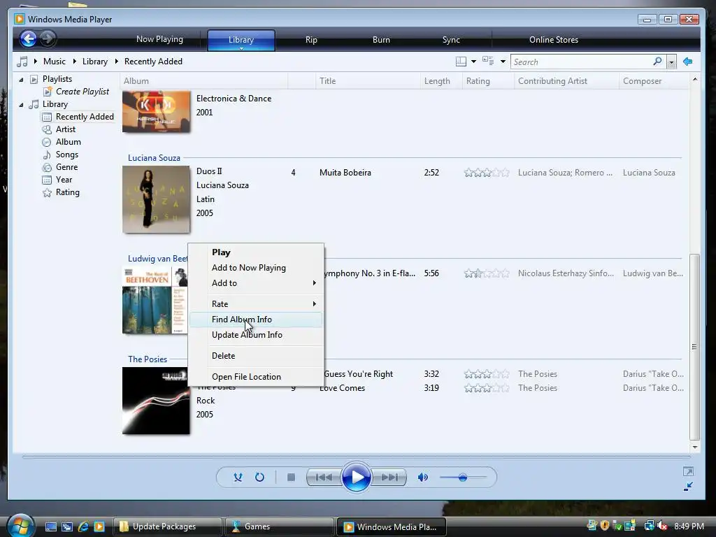Switch to the Rip tab

[311, 40]
